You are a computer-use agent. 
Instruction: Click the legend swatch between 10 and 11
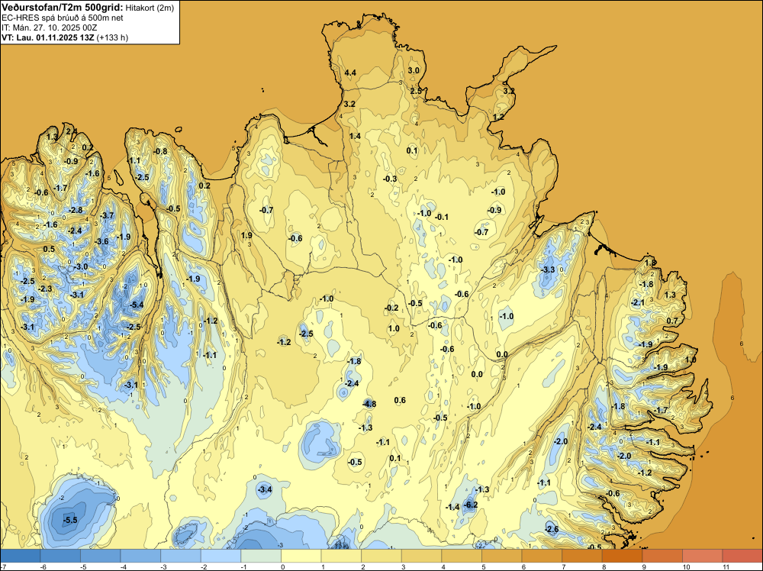[x=703, y=556]
